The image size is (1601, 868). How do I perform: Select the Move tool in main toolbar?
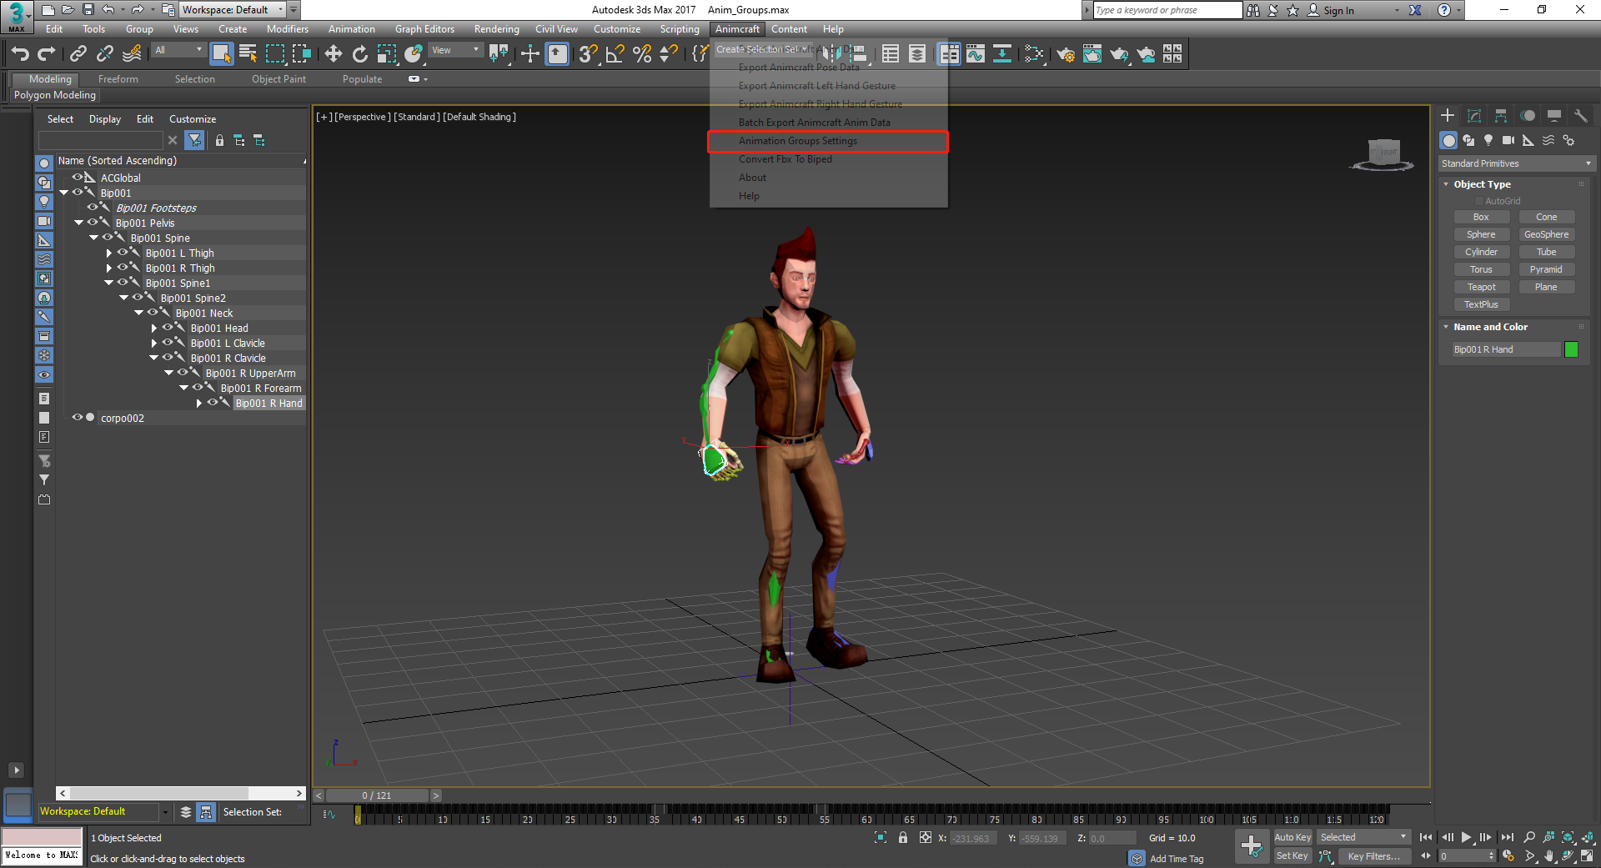coord(333,54)
